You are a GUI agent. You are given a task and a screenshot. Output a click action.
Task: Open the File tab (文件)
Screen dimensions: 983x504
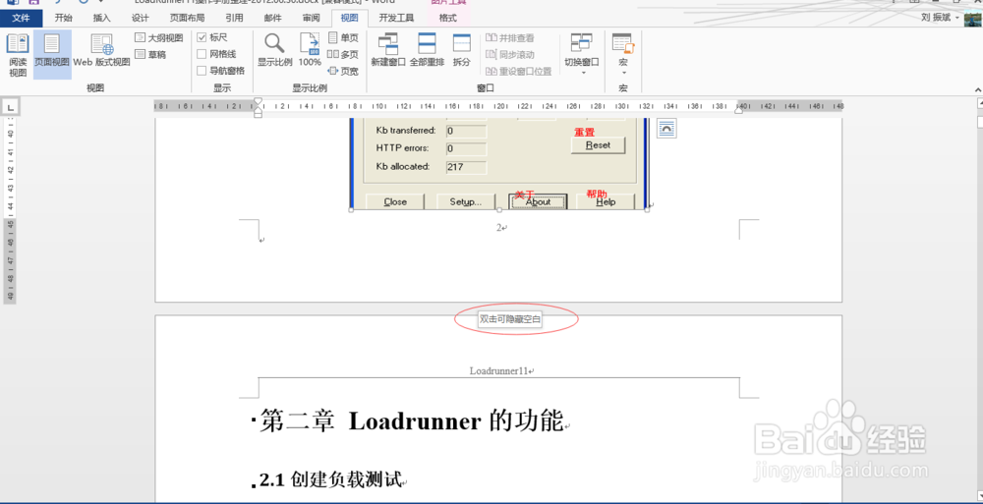click(22, 19)
